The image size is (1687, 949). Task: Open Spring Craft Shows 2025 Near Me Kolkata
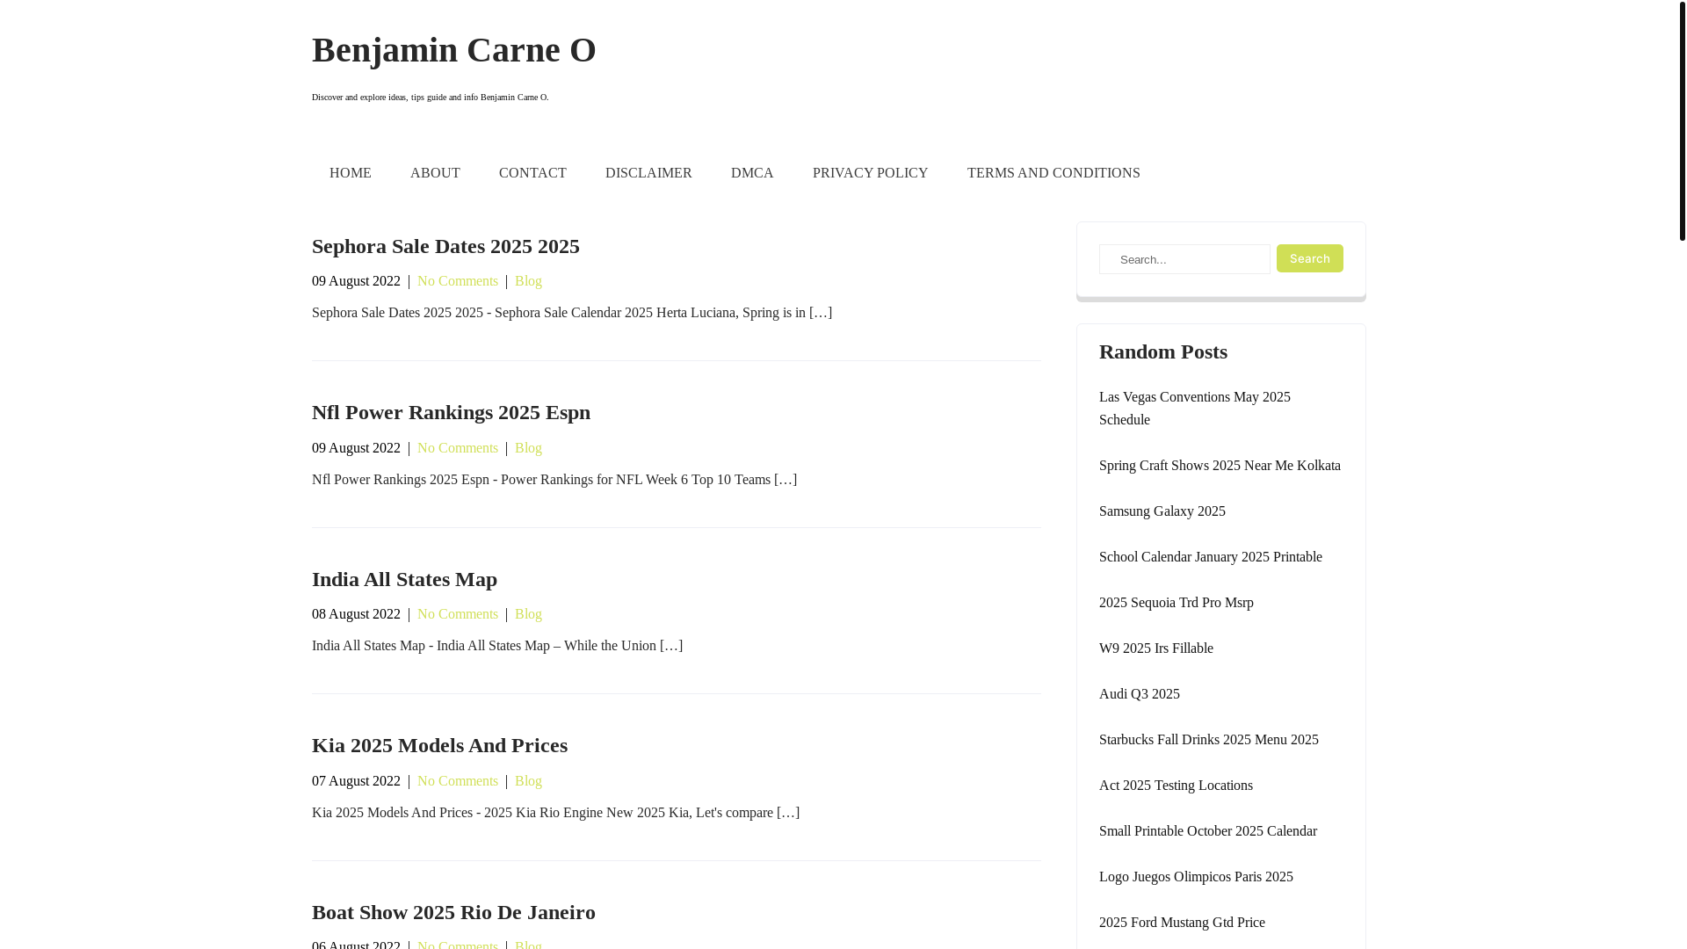1220,466
